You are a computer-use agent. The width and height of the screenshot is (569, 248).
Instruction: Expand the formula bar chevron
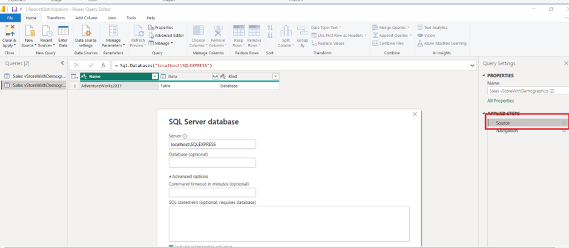(x=472, y=65)
